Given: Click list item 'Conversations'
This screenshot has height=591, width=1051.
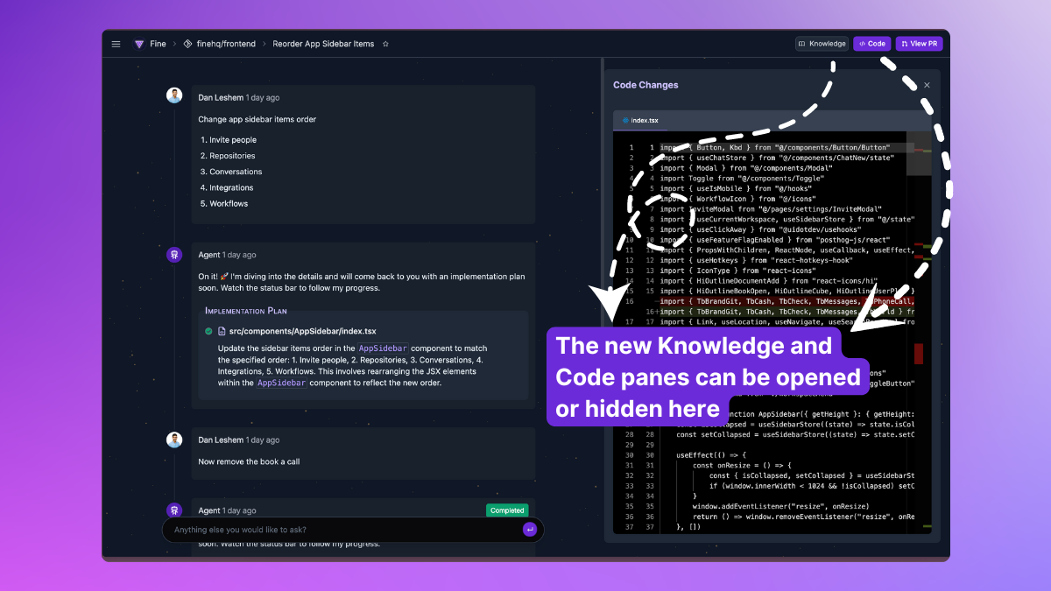Looking at the screenshot, I should click(x=236, y=172).
